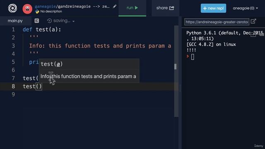
Task: Click the preview URL address field
Action: tap(217, 22)
